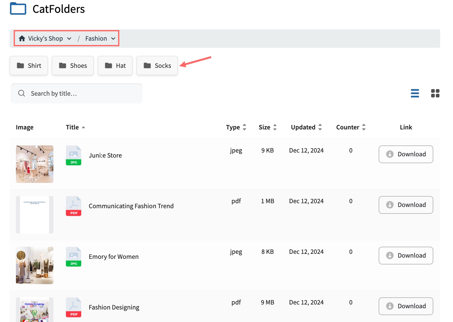Viewport: 453px width, 322px height.
Task: Click the PDF icon for Communicating Fashion Trend
Action: (x=73, y=206)
